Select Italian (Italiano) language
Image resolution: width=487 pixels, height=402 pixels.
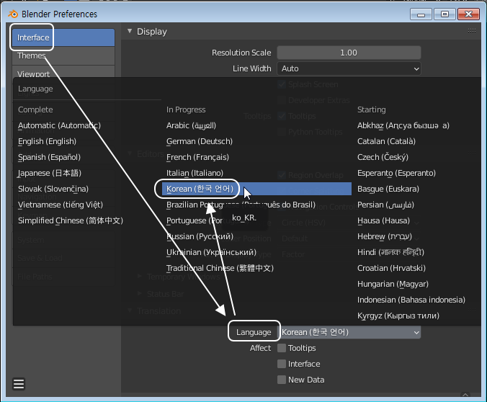(x=195, y=173)
